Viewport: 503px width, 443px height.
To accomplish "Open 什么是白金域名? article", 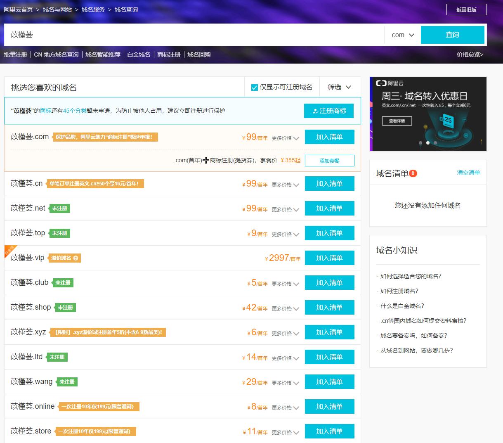I will pyautogui.click(x=402, y=306).
